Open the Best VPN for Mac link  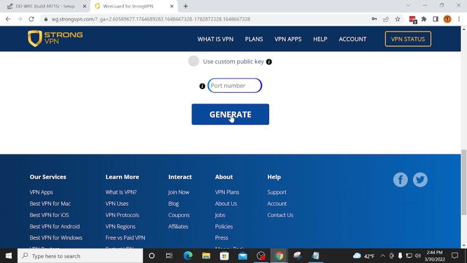[x=50, y=204]
